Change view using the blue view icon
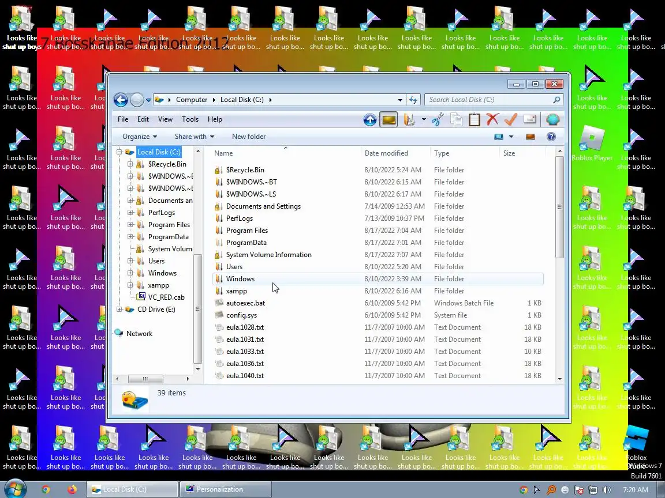This screenshot has height=498, width=665. pyautogui.click(x=499, y=137)
